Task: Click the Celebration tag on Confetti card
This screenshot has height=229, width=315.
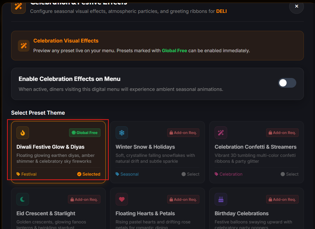Action: (x=228, y=174)
